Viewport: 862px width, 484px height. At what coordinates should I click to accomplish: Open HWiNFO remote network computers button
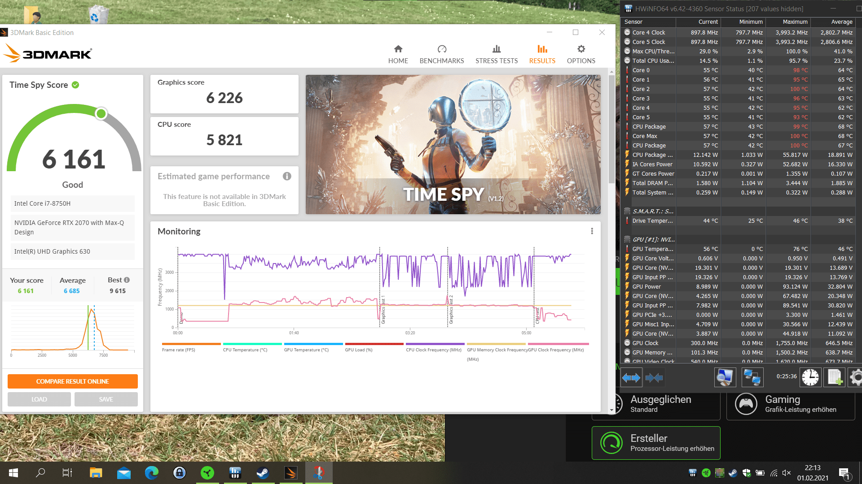coord(752,377)
